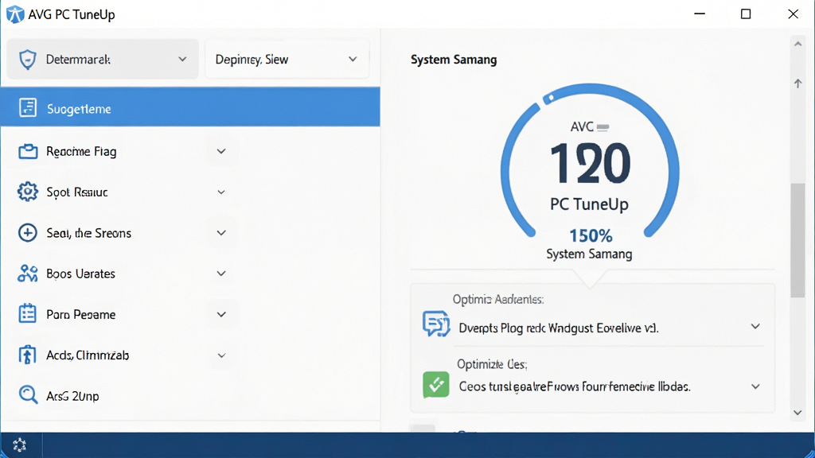This screenshot has height=458, width=815.
Task: Click the vertical scrollbar thumb
Action: point(797,240)
